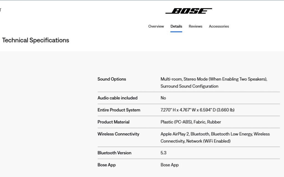Click the Technical Specifications heading

[x=35, y=40]
